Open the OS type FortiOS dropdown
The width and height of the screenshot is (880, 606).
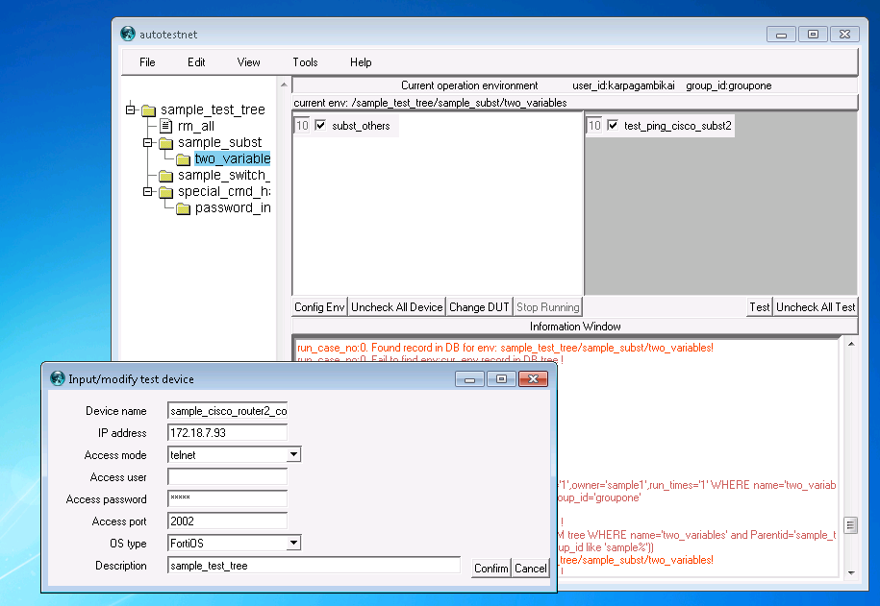[x=293, y=544]
